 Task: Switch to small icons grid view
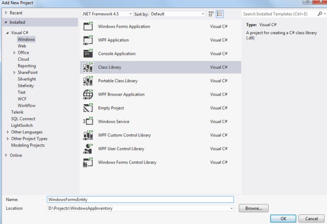point(211,14)
